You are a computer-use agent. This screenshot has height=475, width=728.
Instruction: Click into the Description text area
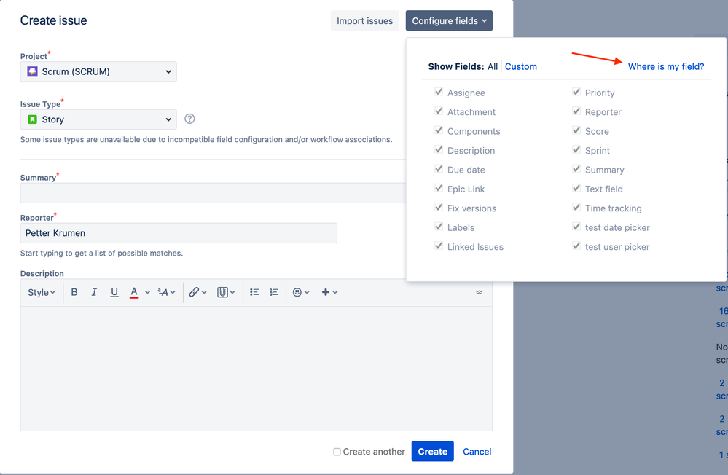point(257,369)
